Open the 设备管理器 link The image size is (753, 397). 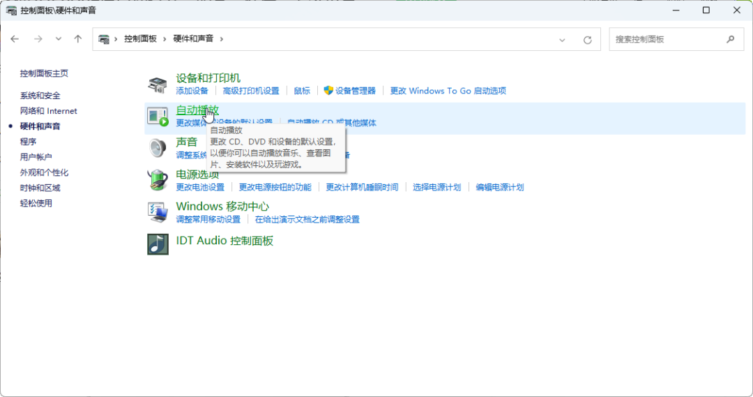click(356, 91)
